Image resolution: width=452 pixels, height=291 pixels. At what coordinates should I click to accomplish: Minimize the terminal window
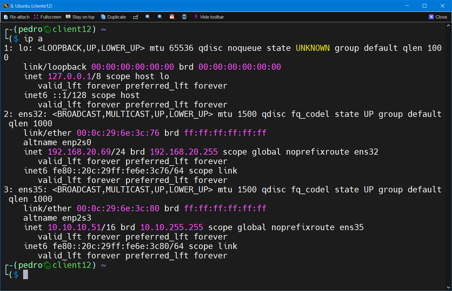(x=407, y=6)
